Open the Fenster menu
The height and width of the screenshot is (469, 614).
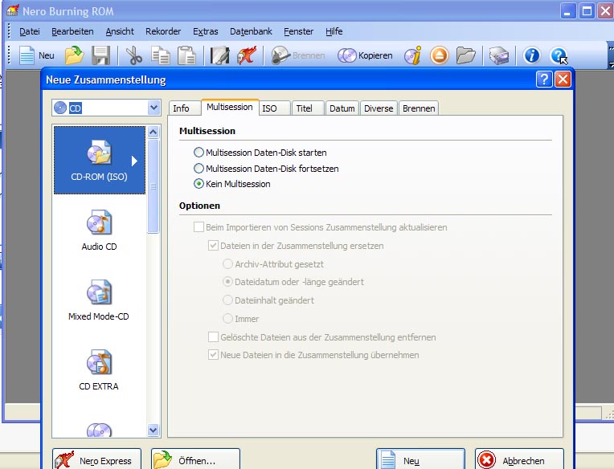pyautogui.click(x=298, y=31)
